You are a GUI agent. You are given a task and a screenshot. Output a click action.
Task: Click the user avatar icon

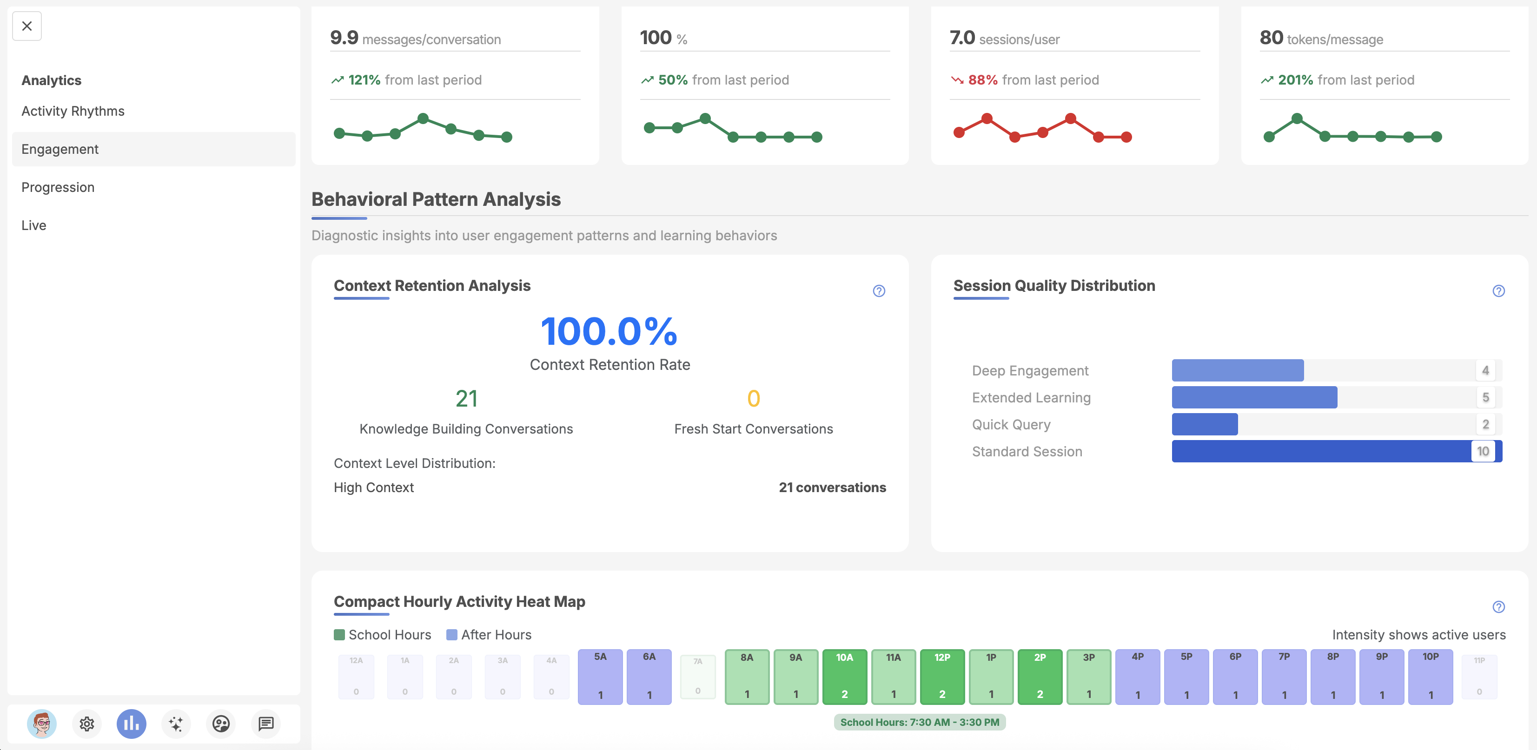(42, 723)
